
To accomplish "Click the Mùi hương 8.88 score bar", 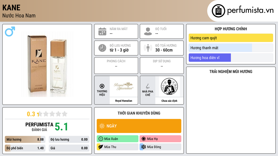I will point(25,139).
